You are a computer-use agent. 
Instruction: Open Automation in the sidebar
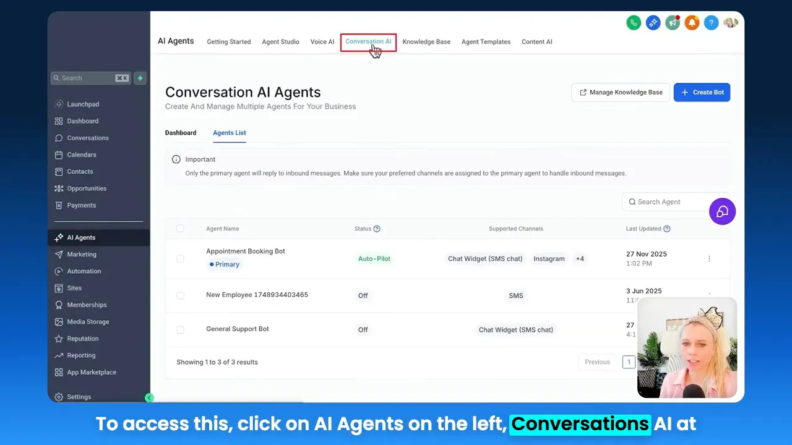point(84,271)
